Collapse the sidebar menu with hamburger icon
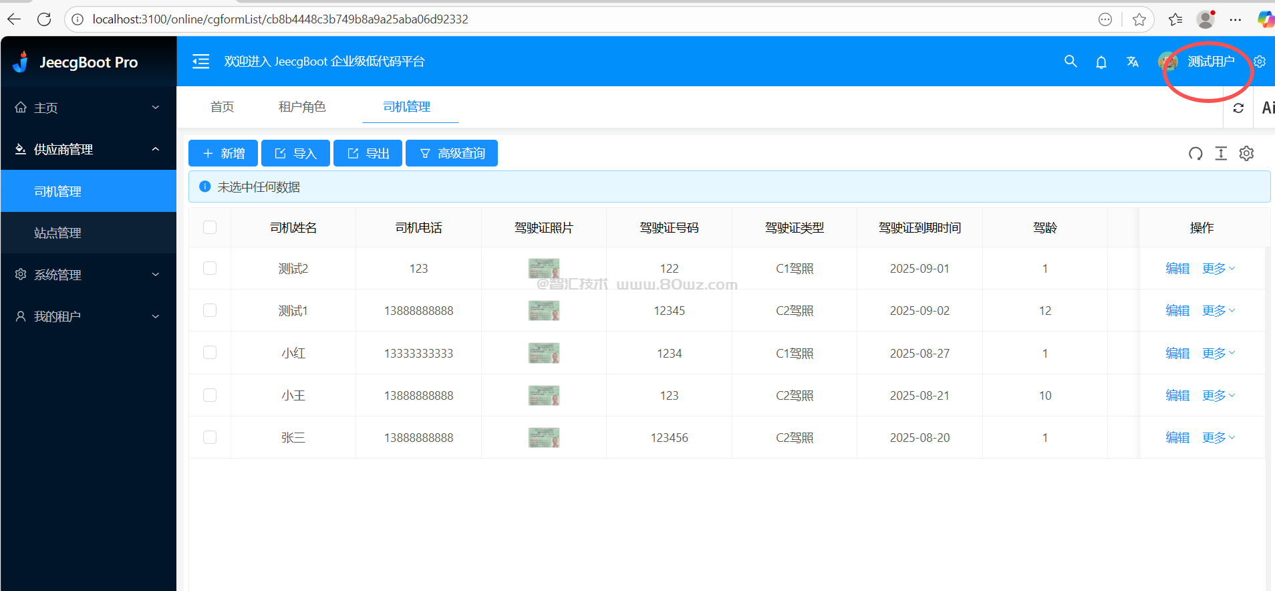Screen dimensions: 1275x591 tap(200, 62)
